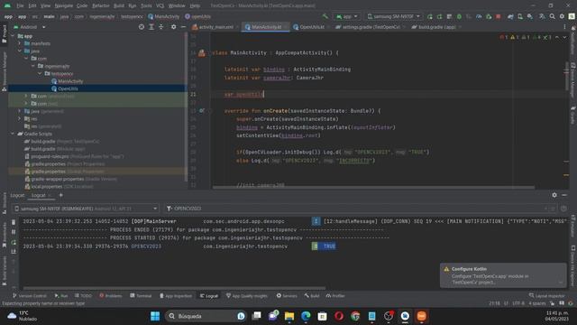577x325 pixels.
Task: Open the Version Control tool window
Action: click(x=30, y=295)
